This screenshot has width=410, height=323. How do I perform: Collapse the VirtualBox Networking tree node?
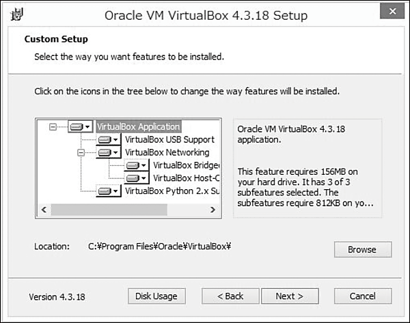81,152
